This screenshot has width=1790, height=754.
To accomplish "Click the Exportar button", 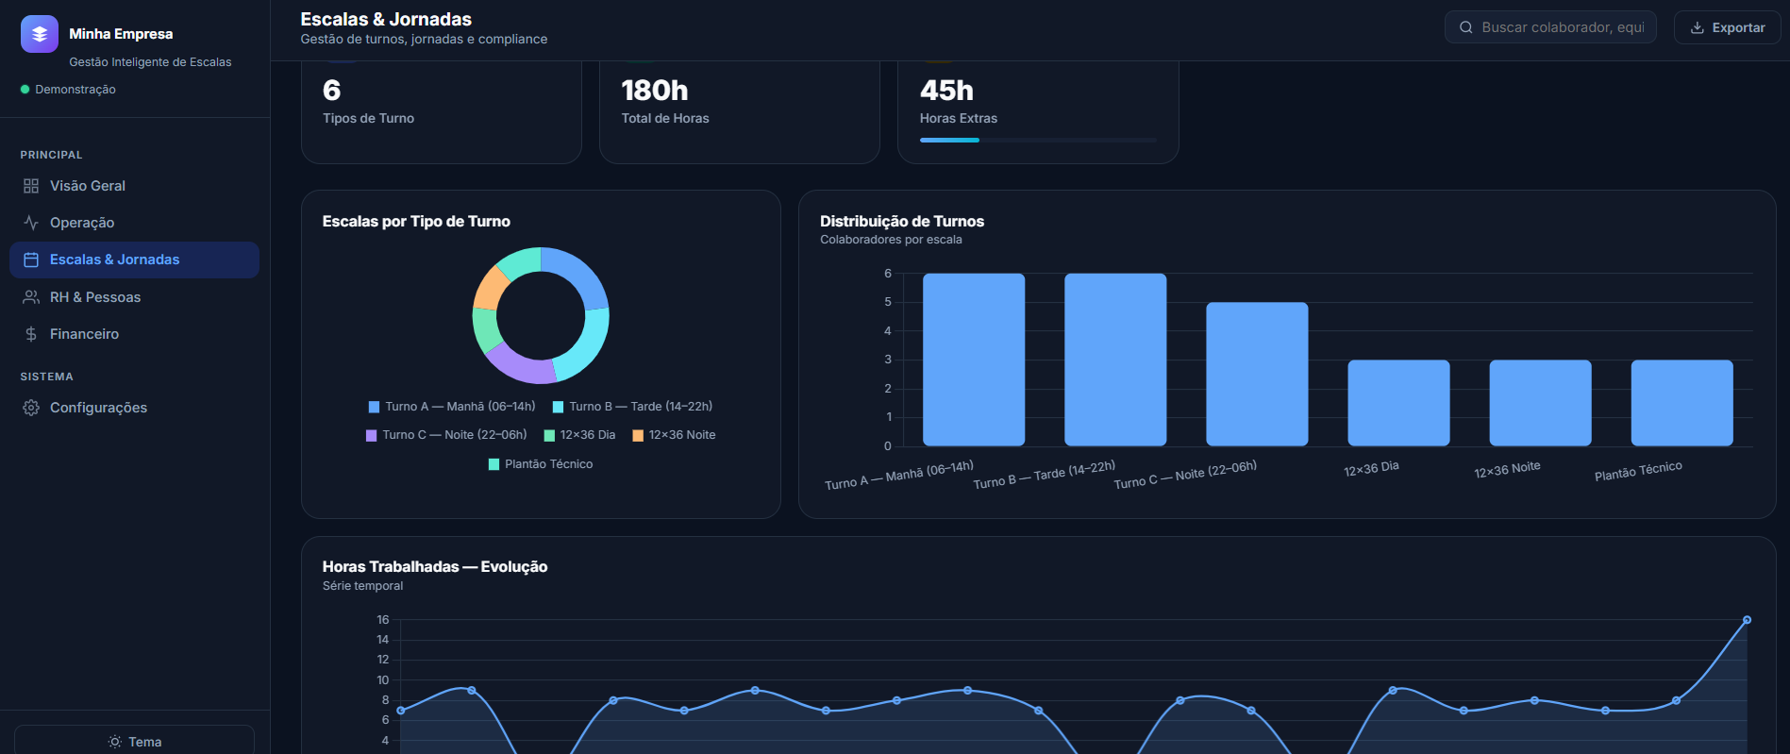I will 1727,27.
